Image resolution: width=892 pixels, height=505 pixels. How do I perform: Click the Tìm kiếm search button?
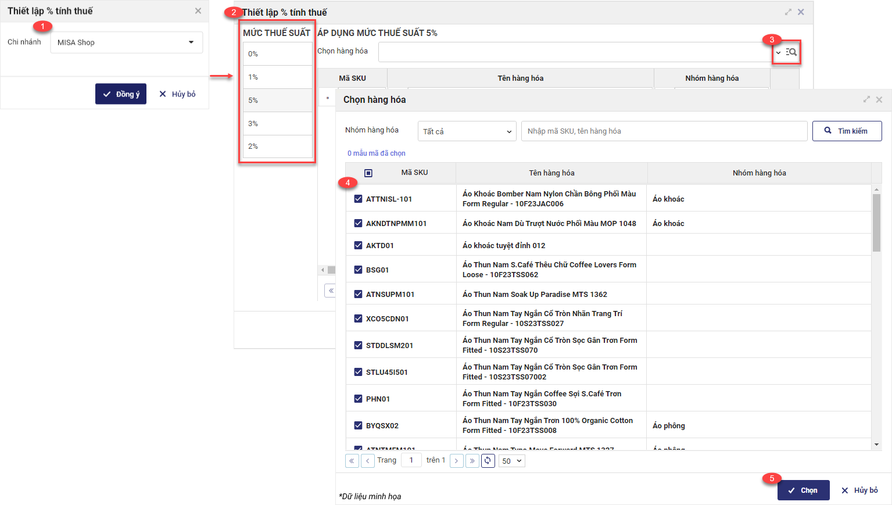click(x=847, y=131)
